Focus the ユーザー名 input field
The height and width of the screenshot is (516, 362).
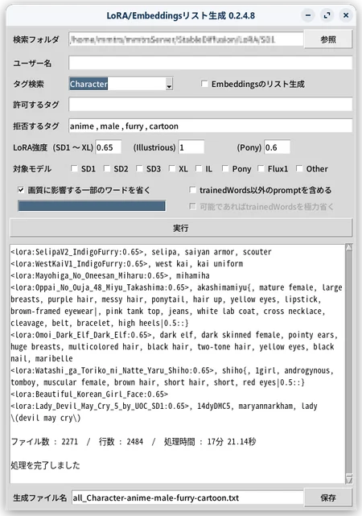click(211, 63)
